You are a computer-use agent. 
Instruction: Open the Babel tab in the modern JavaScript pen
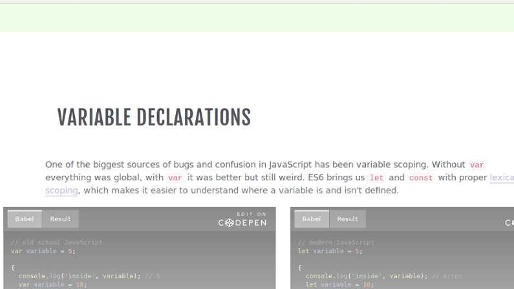pos(312,219)
